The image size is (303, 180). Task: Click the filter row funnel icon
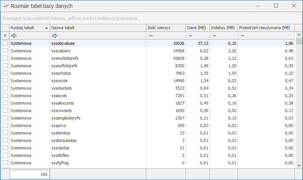click(5, 35)
